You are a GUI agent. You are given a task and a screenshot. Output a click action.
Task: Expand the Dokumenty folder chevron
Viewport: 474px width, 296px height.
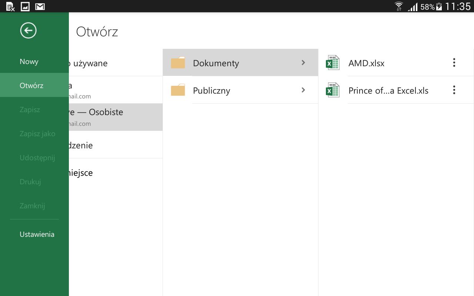(x=303, y=63)
